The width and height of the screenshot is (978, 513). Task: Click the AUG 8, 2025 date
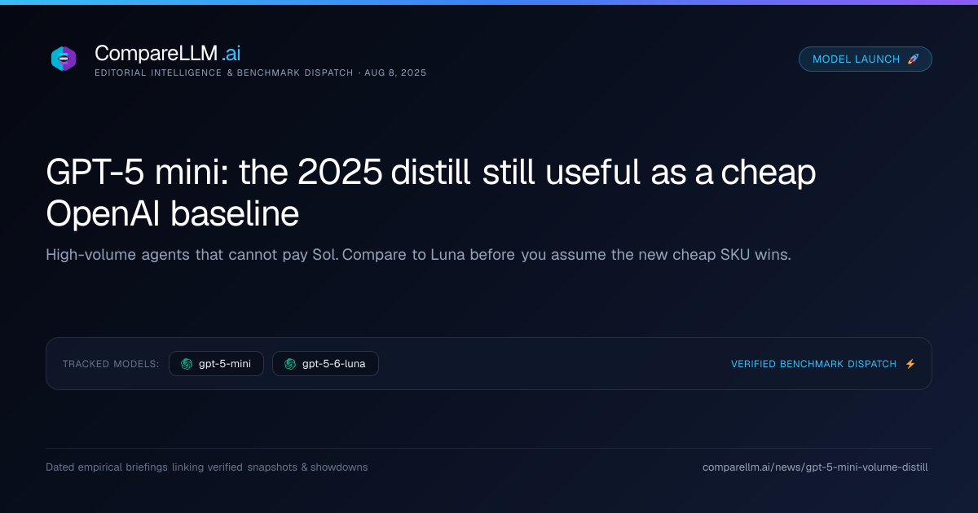click(x=395, y=73)
